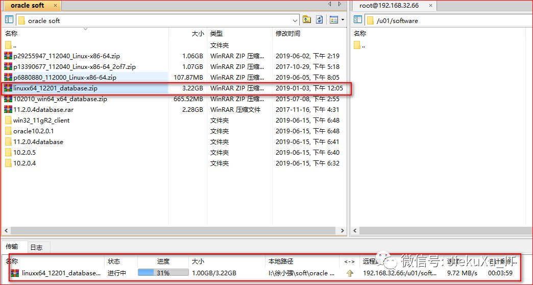The width and height of the screenshot is (533, 285).
Task: Click file name p13390677_112040_Linux-x86-64_2of7.zip
Action: click(x=75, y=67)
